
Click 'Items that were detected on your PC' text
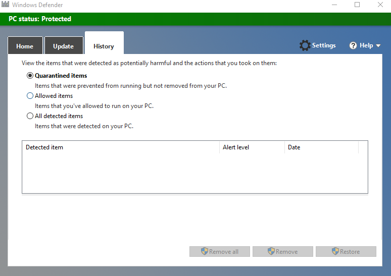[x=84, y=126]
